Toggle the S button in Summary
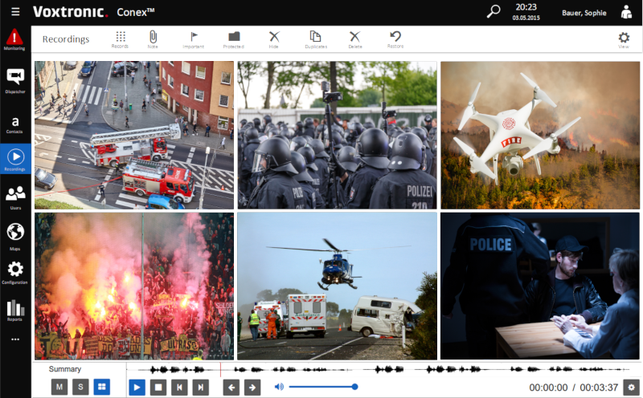Screen dimensions: 643x398 (80, 387)
